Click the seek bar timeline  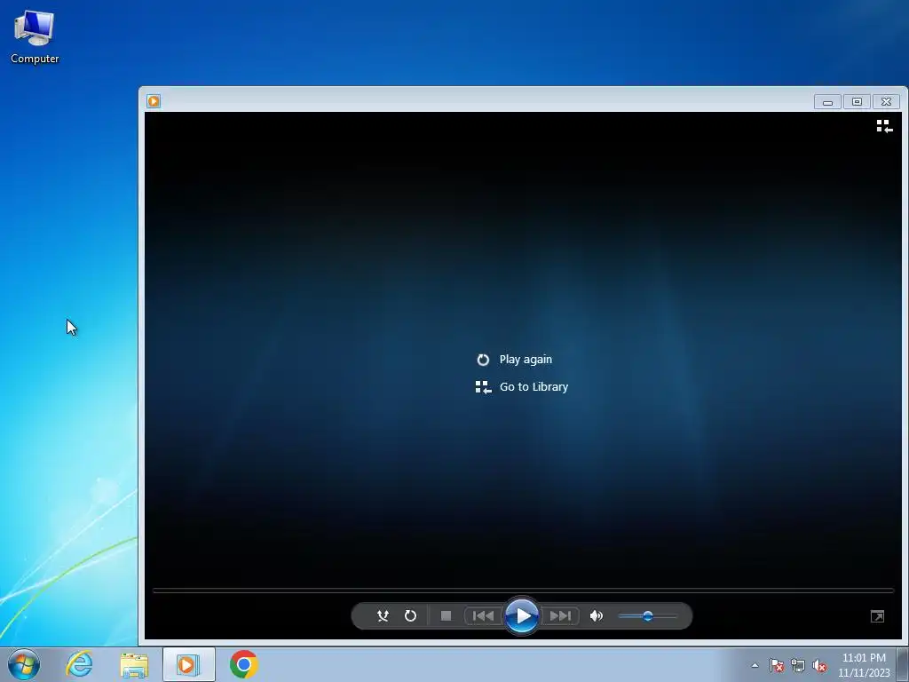(523, 591)
